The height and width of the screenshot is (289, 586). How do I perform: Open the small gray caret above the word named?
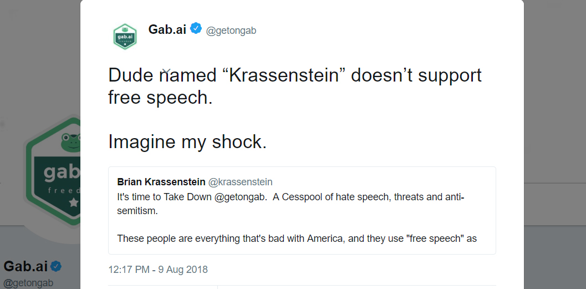167,71
